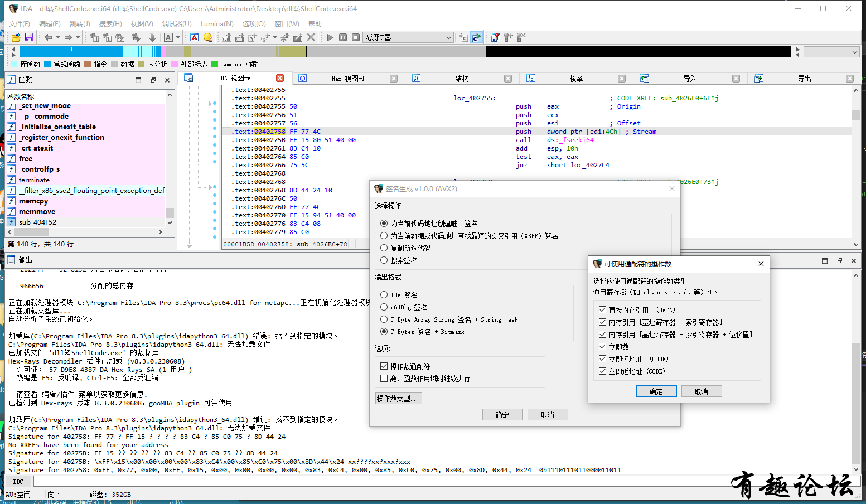Open the 无调试器 debugger dropdown

[408, 37]
